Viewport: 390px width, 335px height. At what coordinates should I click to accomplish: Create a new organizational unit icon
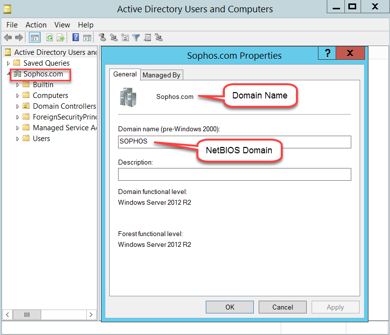click(x=125, y=38)
